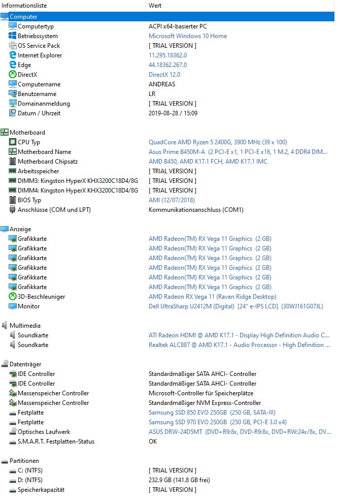
Task: Click the Datum / Uhrzeit clock icon
Action: (x=13, y=113)
